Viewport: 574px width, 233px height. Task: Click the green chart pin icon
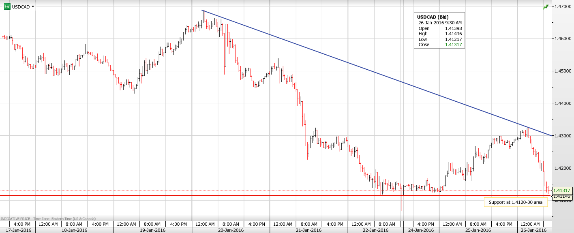[x=546, y=7]
